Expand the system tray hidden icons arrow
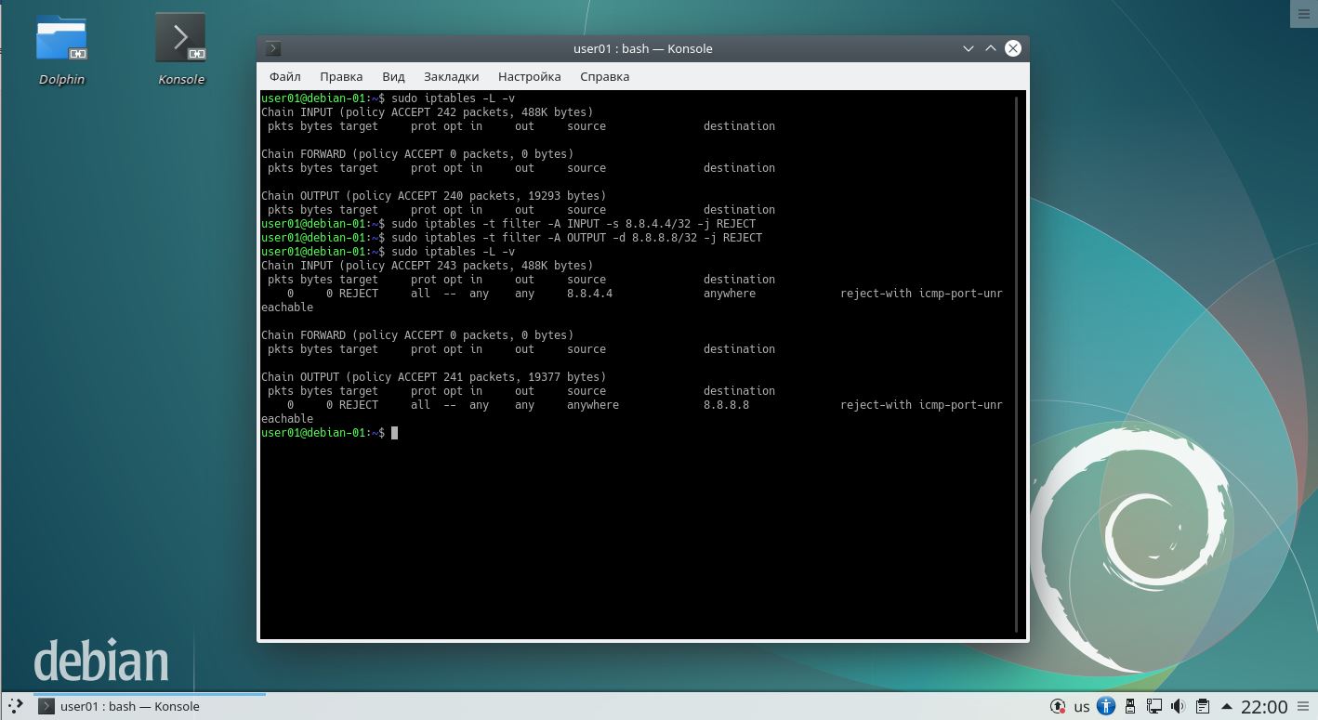 click(1227, 706)
